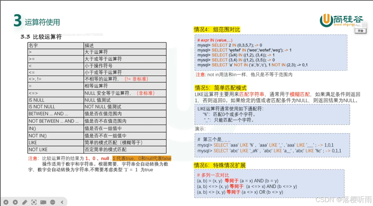This screenshot has width=373, height=206.
Task: Click the '相等运算符' table cell
Action: point(125,86)
